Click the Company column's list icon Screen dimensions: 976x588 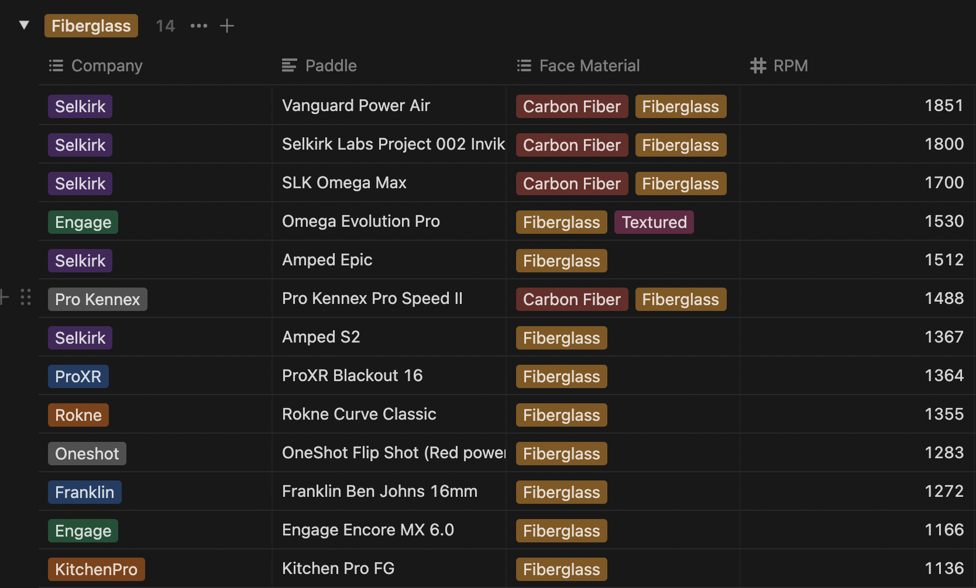coord(56,65)
